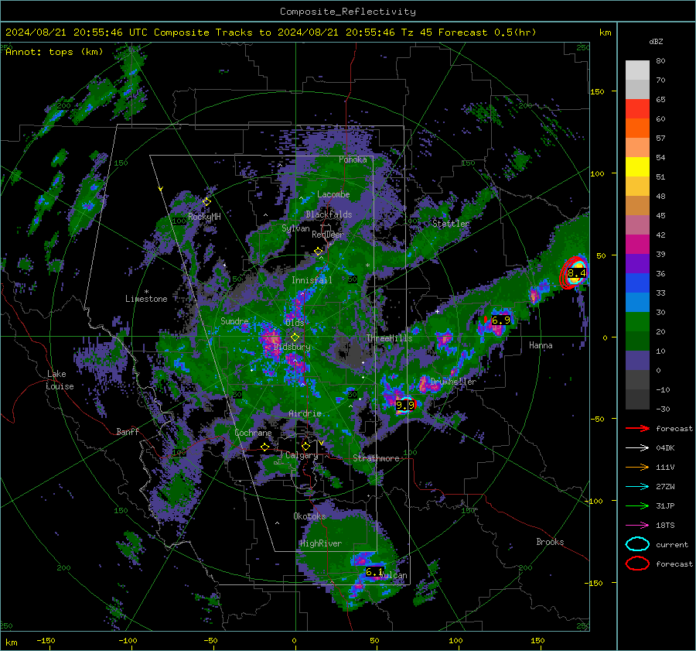696x651 pixels.
Task: Click the Innisfail town label
Action: click(312, 280)
